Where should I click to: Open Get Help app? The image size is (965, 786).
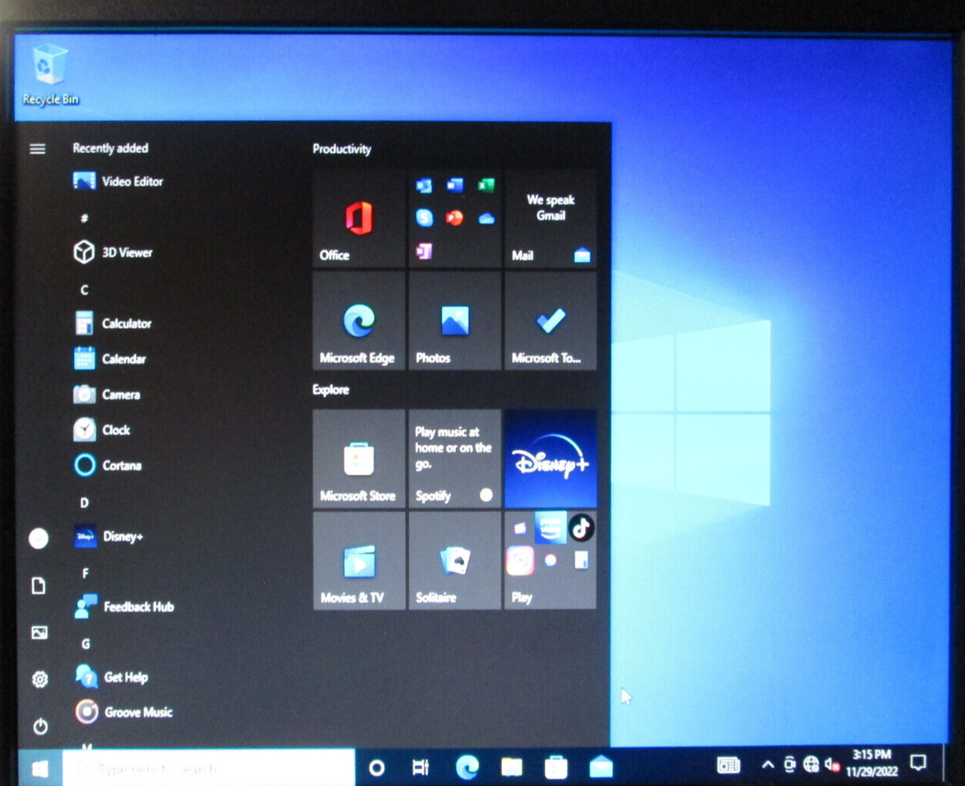(x=111, y=677)
